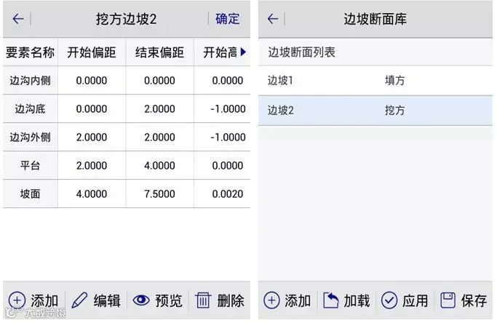The height and width of the screenshot is (323, 497).
Task: Tap the 编辑 pencil icon
Action: 79,300
